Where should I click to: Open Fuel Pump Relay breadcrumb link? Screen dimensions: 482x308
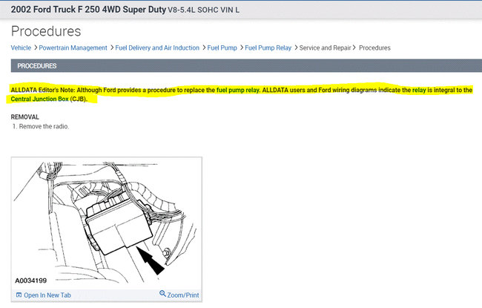(x=268, y=47)
